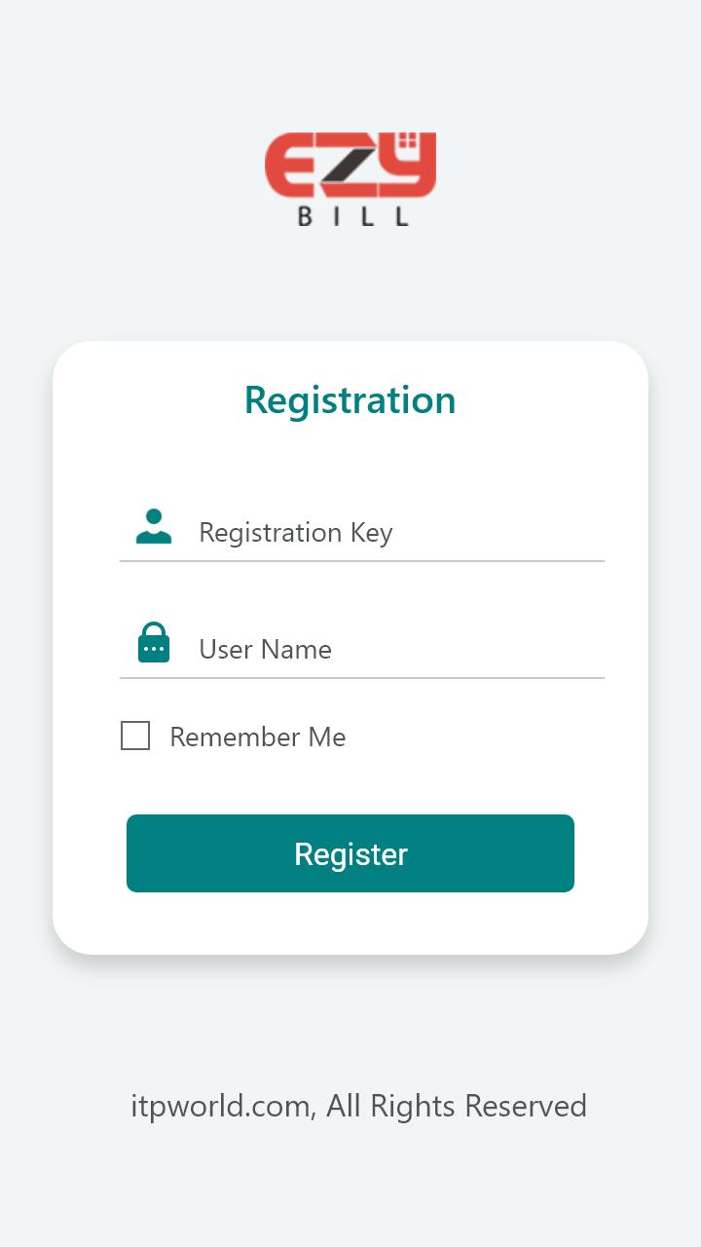Image resolution: width=701 pixels, height=1247 pixels.
Task: Click the EZY Bill logo
Action: 350,178
